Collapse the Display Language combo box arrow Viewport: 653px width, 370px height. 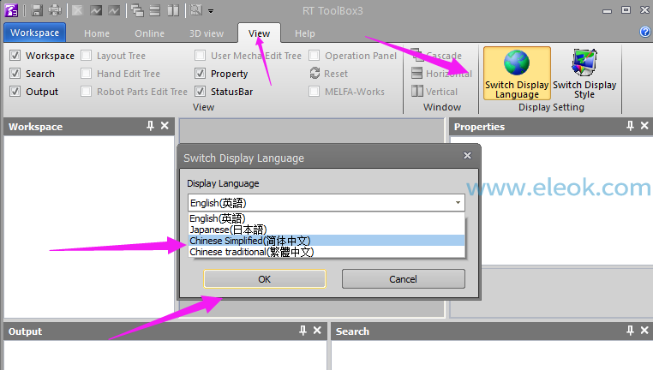(x=458, y=203)
